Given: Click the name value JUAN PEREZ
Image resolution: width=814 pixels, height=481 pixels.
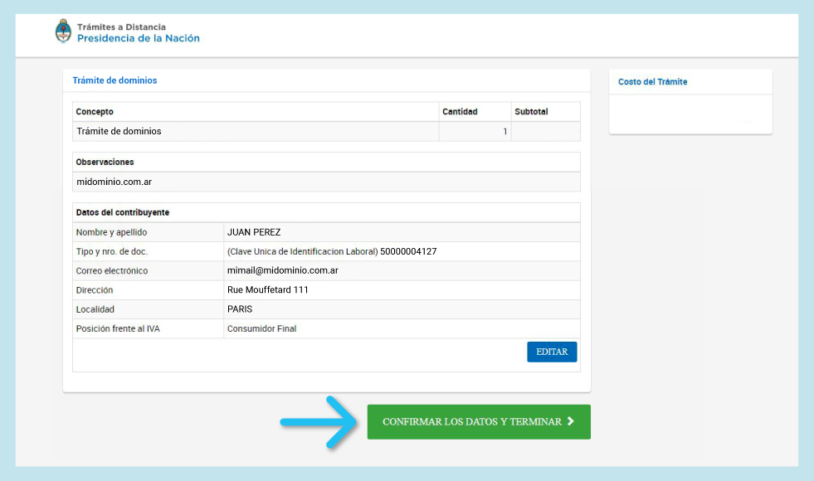Looking at the screenshot, I should coord(254,232).
